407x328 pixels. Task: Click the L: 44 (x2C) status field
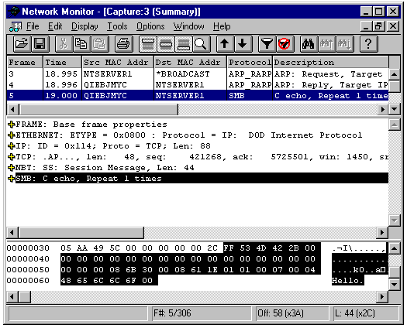(x=366, y=313)
